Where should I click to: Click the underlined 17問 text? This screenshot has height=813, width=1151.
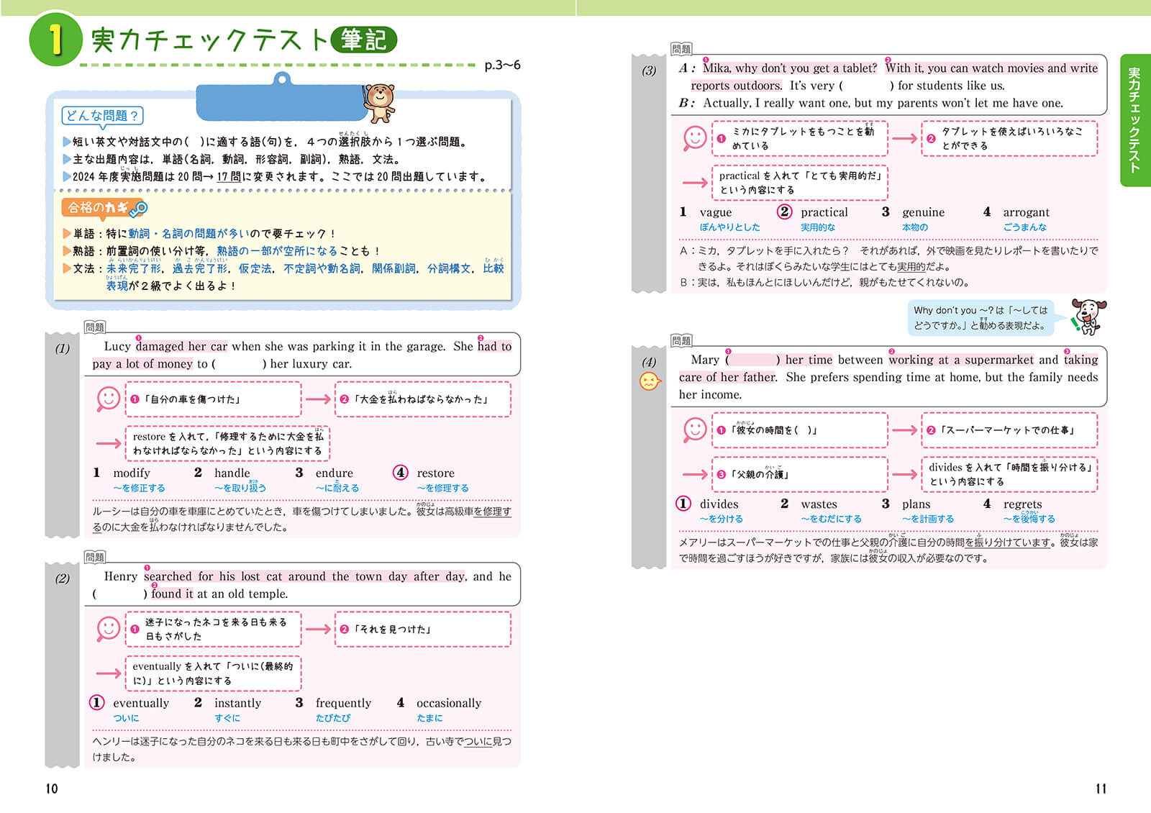point(228,176)
